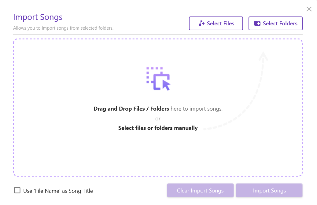Click the empty lower area of the dashed drop zone
The height and width of the screenshot is (205, 317).
pyautogui.click(x=158, y=156)
